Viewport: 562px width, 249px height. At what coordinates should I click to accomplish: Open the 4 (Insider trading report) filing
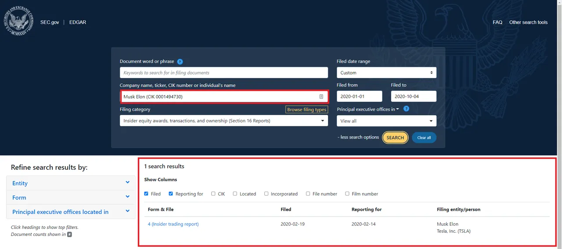coord(173,224)
